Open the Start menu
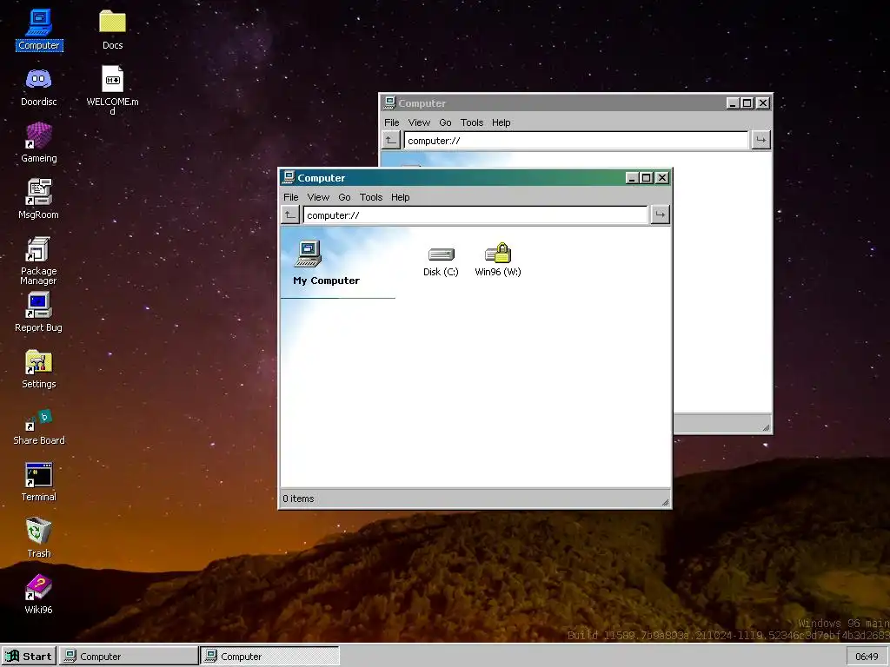This screenshot has height=667, width=890. pyautogui.click(x=29, y=657)
